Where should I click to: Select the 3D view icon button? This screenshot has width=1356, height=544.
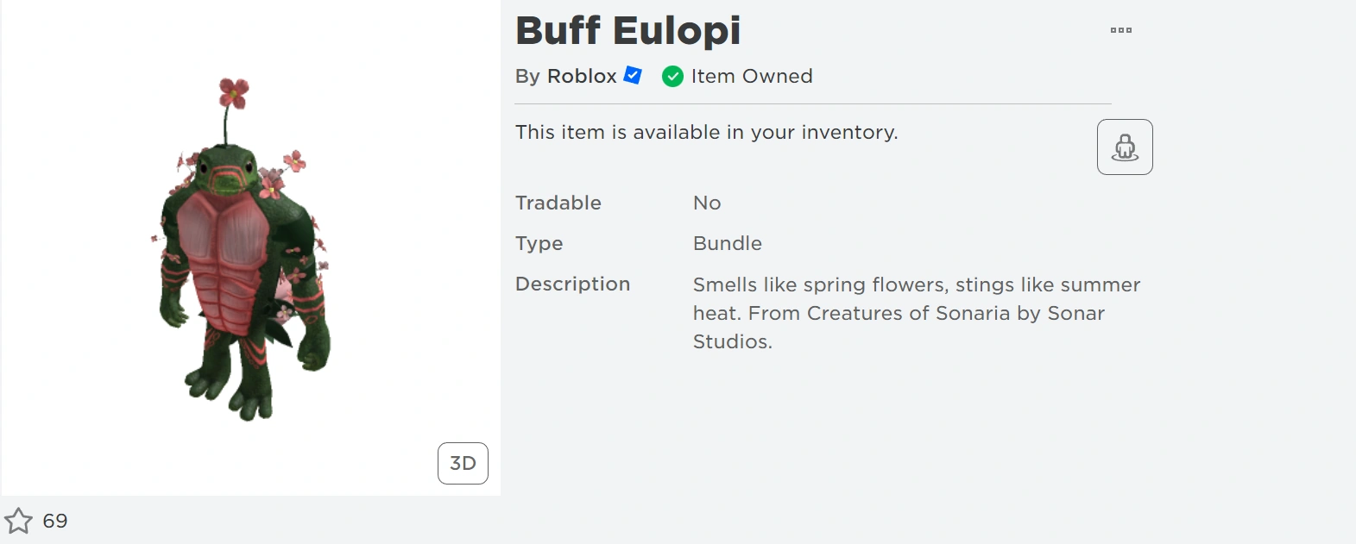tap(463, 463)
